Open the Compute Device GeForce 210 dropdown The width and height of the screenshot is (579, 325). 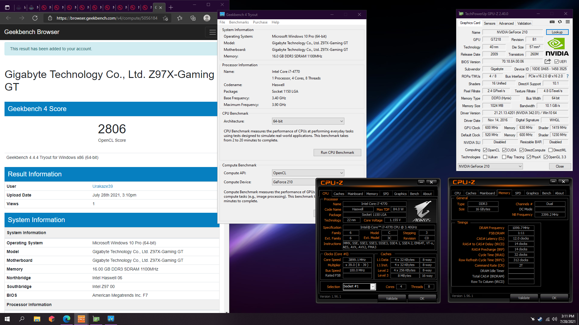point(294,182)
